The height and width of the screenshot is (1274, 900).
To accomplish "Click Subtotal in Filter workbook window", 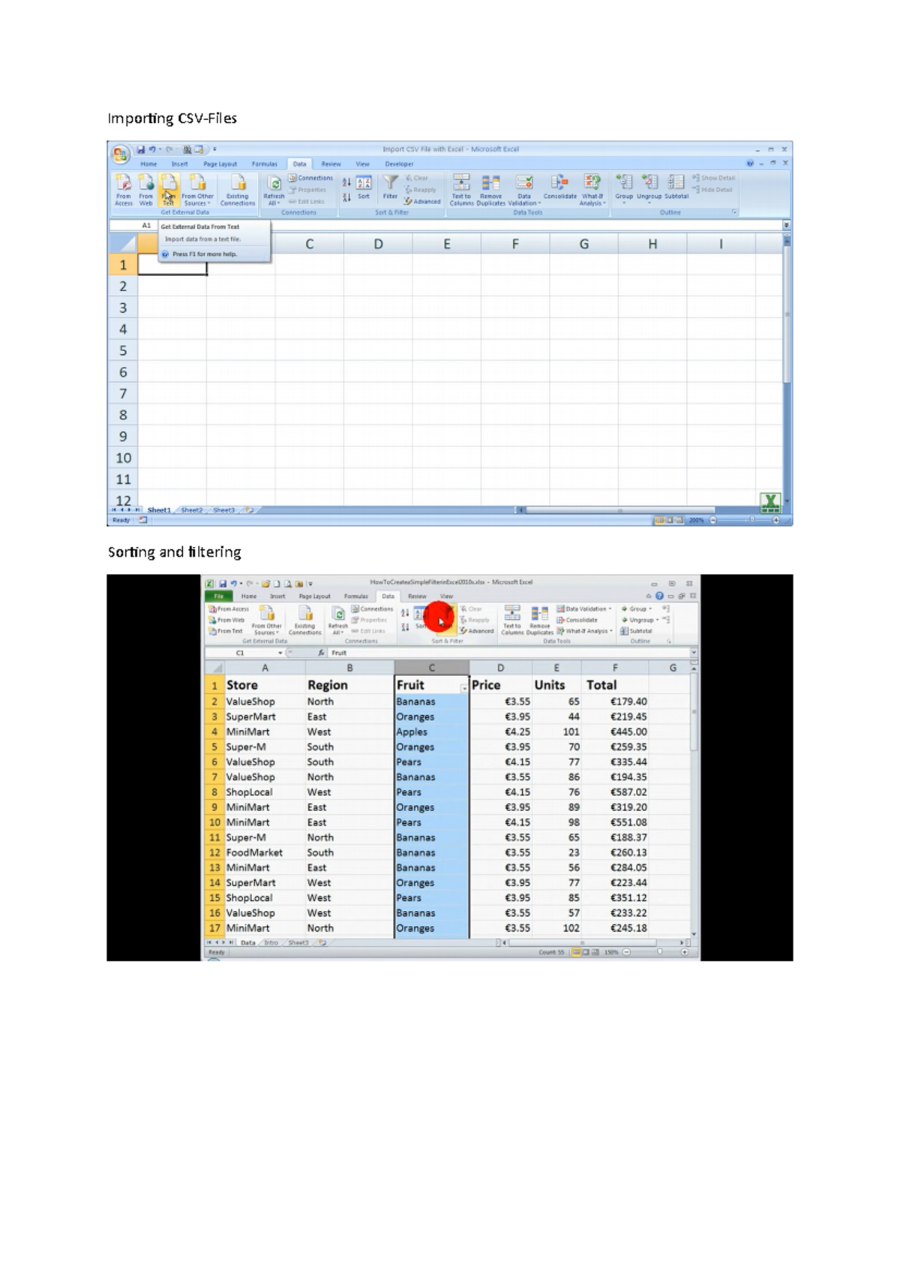I will (636, 631).
